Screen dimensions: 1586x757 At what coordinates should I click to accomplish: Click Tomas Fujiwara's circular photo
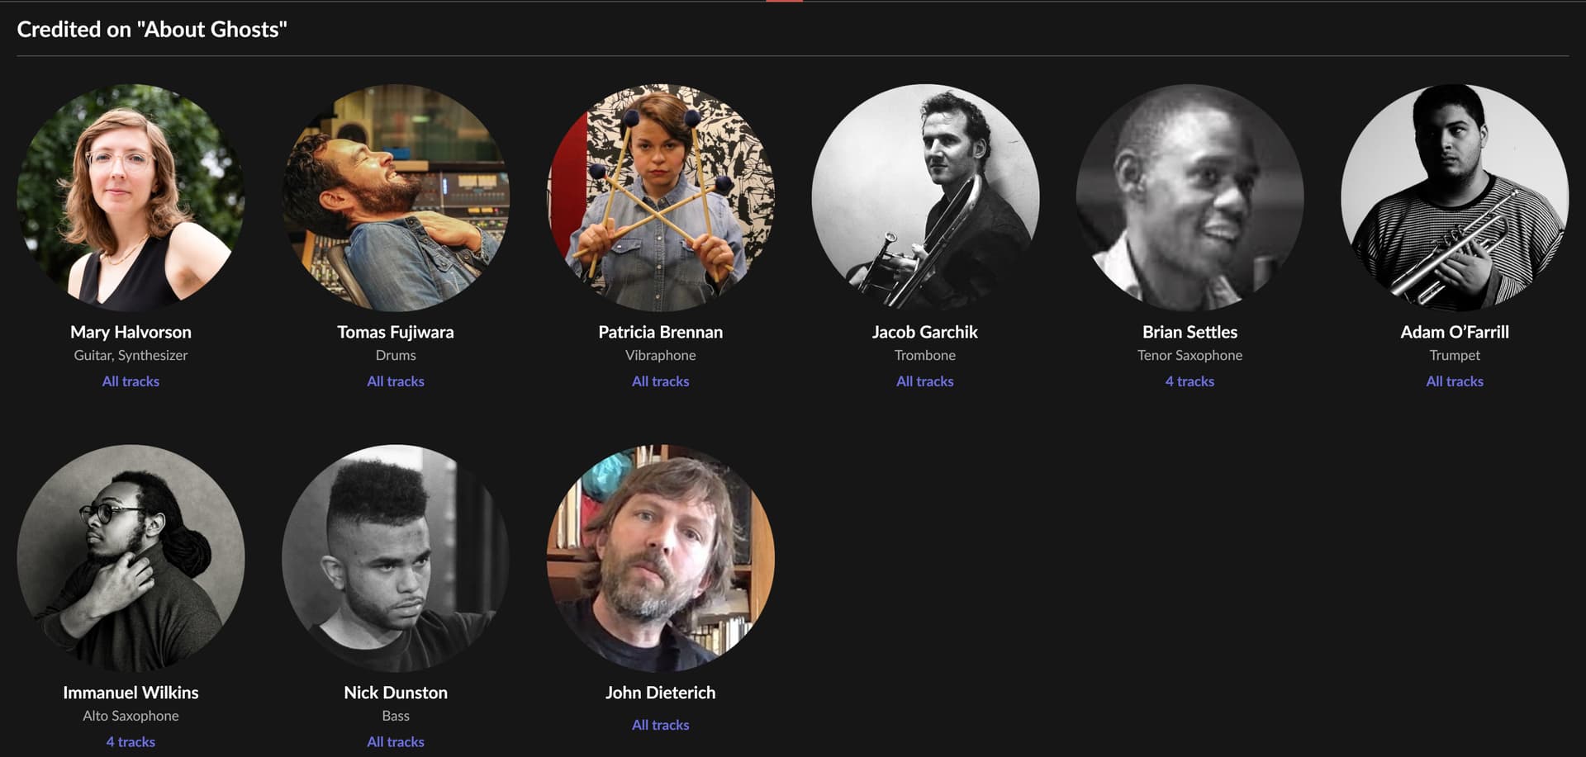[396, 197]
